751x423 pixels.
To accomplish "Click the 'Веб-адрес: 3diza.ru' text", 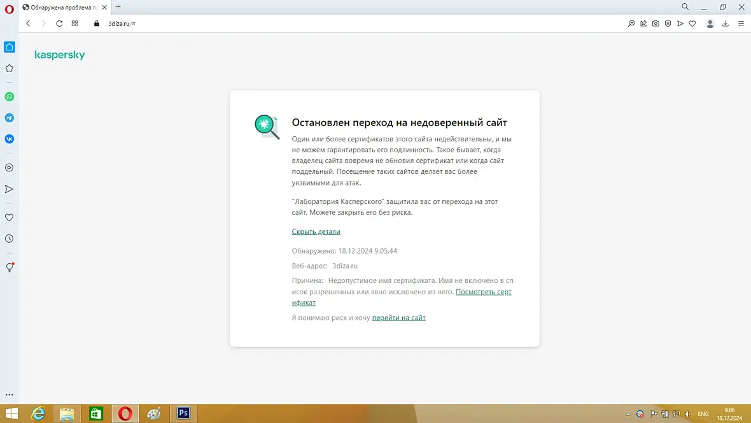I will (x=325, y=266).
